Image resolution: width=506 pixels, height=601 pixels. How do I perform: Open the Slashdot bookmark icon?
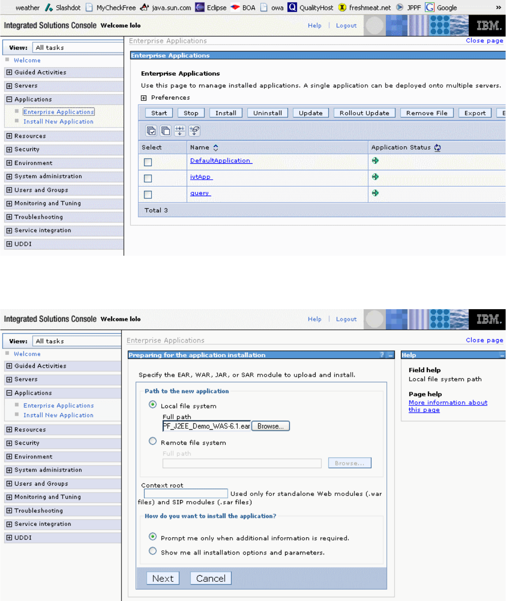(49, 8)
